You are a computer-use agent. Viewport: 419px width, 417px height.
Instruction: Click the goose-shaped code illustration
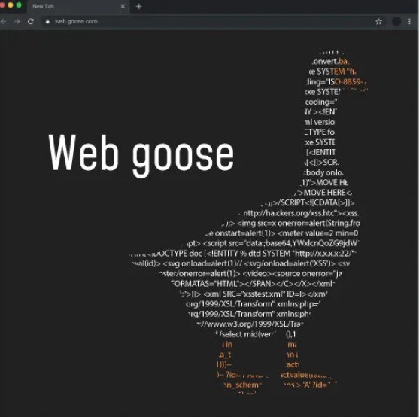pos(248,222)
